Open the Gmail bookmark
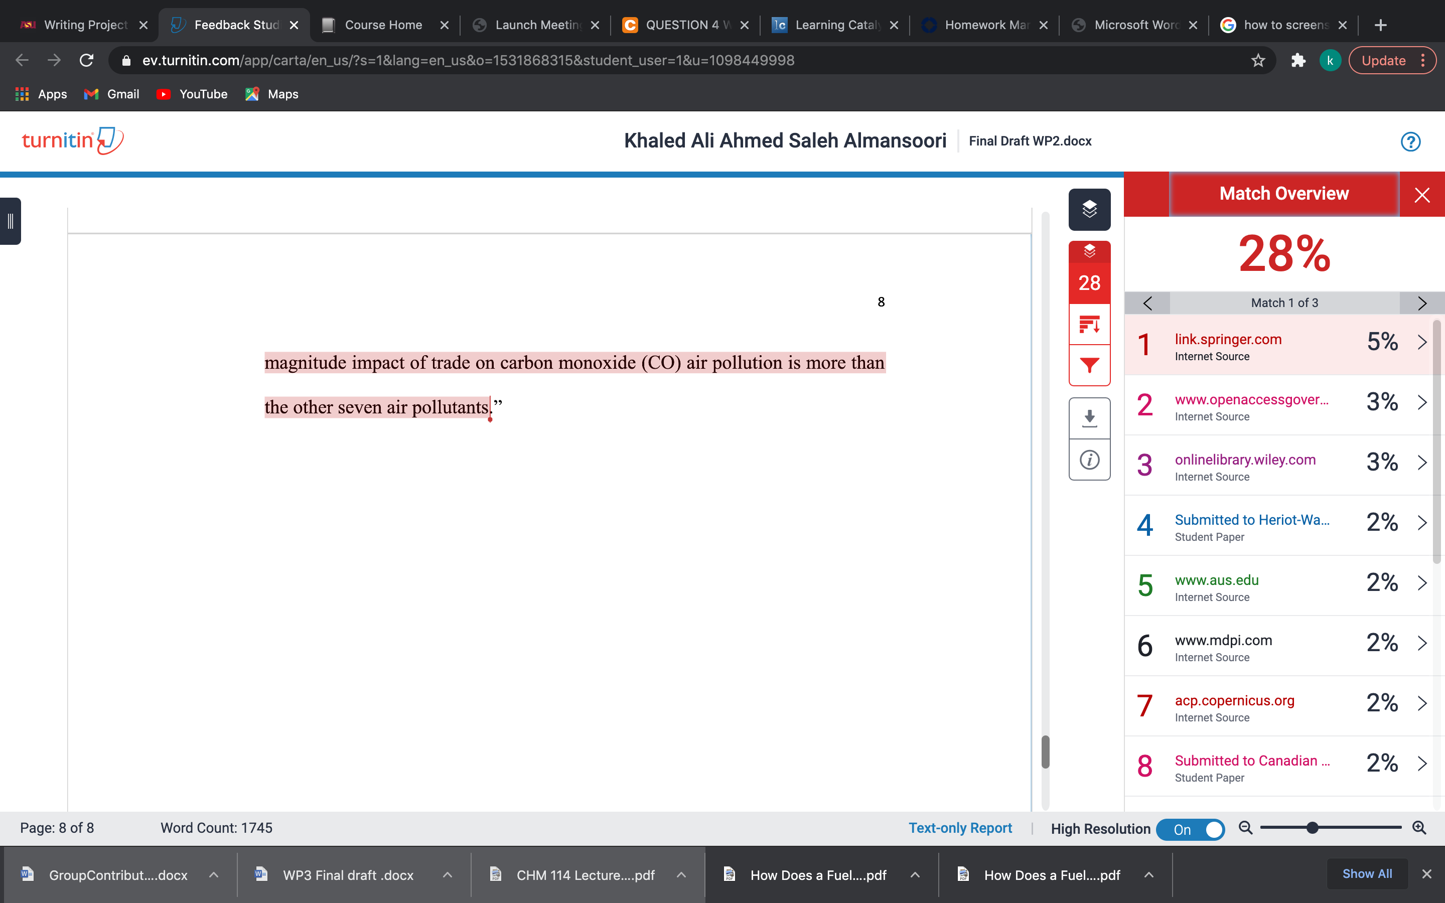Viewport: 1445px width, 903px height. [112, 94]
